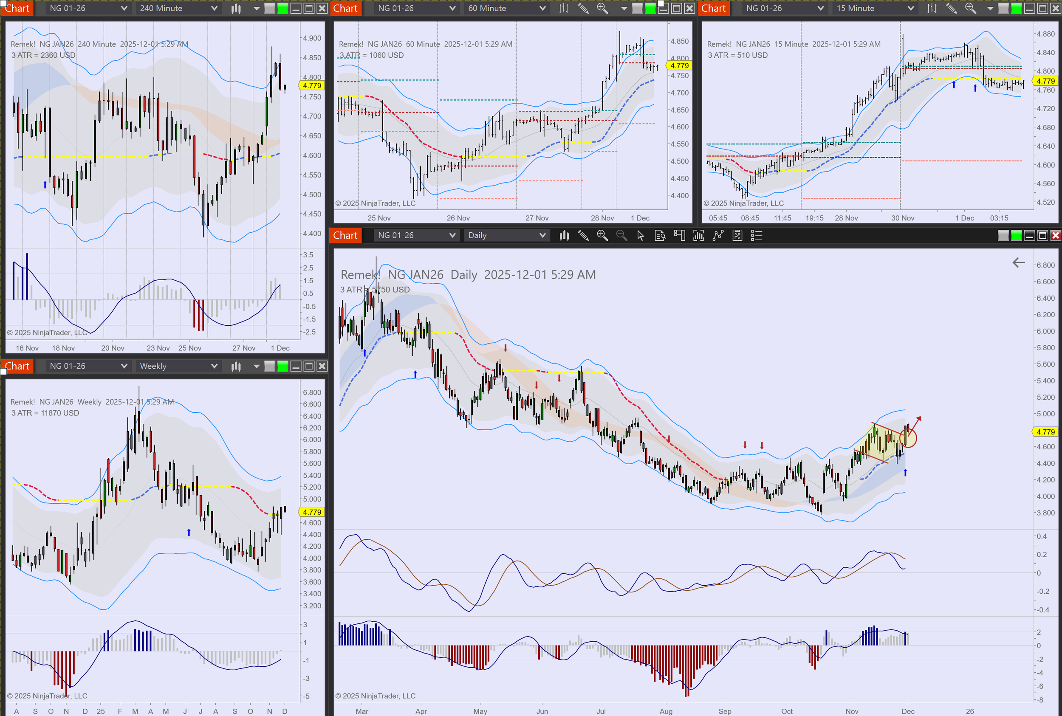Image resolution: width=1062 pixels, height=716 pixels.
Task: Open Chart Trader icon on Daily chart
Action: 679,235
